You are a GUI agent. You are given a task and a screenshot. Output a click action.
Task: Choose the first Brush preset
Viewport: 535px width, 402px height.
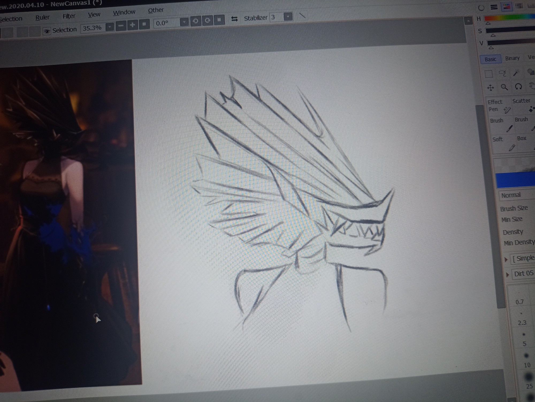pos(501,125)
